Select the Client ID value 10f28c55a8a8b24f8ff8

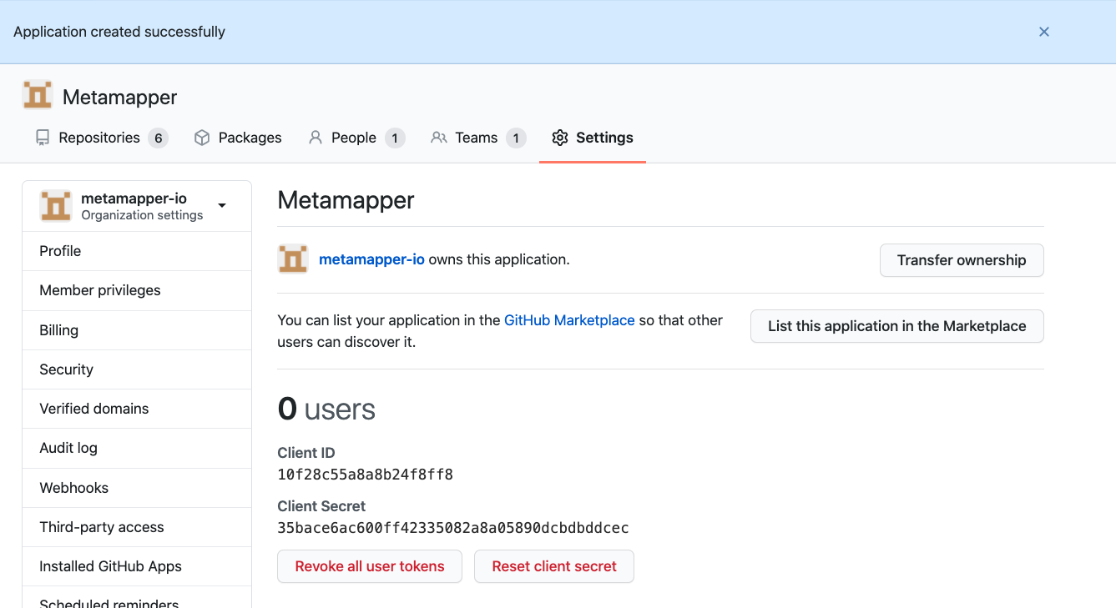point(365,475)
